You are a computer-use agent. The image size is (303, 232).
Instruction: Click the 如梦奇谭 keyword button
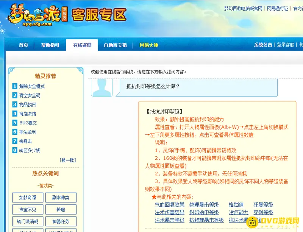(x=28, y=198)
